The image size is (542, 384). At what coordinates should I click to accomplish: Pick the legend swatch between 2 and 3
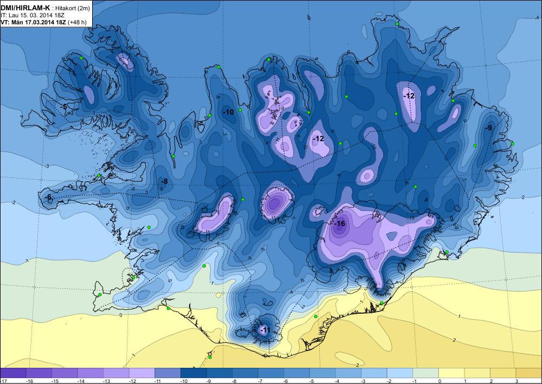click(x=503, y=373)
